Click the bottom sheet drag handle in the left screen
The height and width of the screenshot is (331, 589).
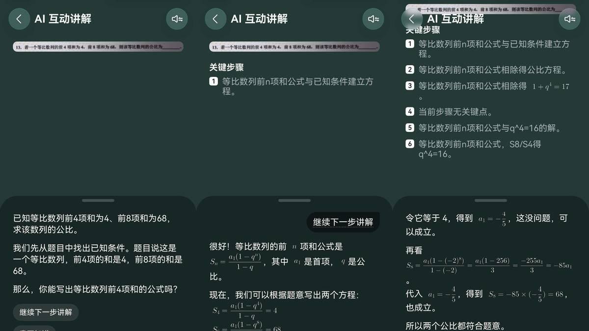[x=98, y=200]
